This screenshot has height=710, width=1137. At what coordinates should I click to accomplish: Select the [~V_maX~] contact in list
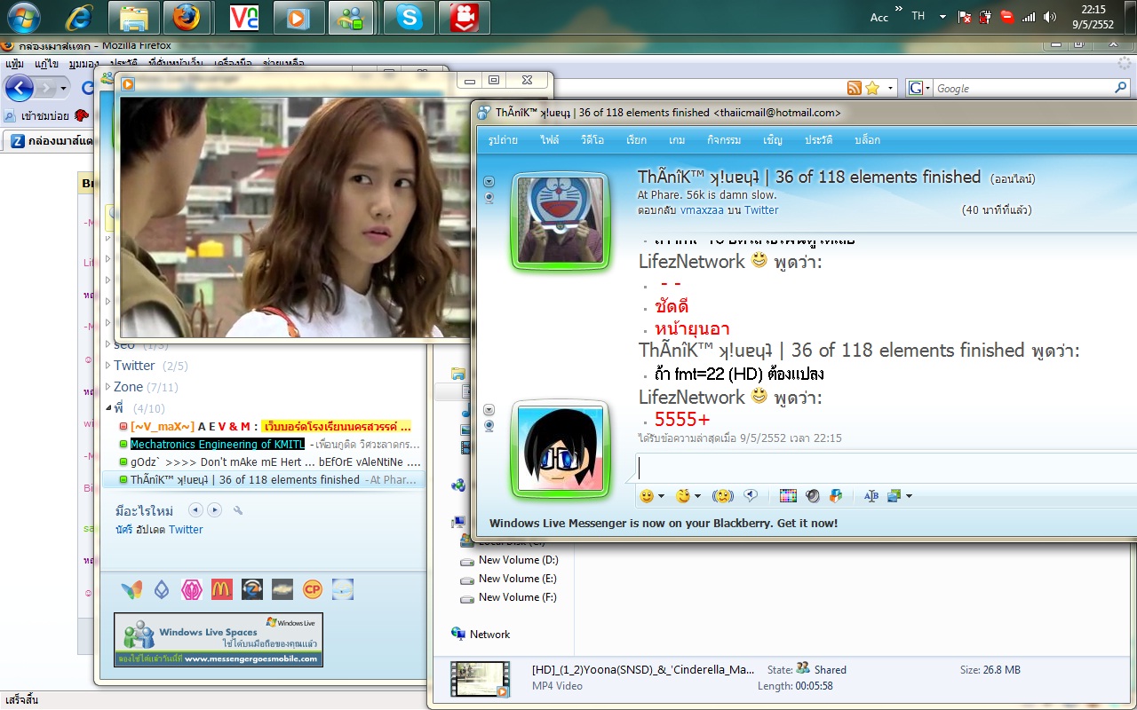(264, 426)
